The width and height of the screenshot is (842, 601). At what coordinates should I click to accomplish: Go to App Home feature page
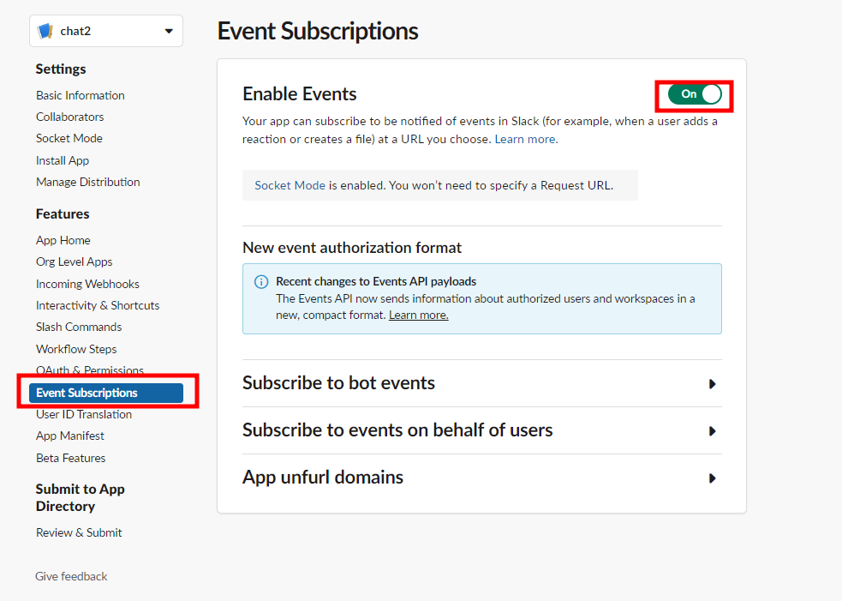[x=63, y=240]
